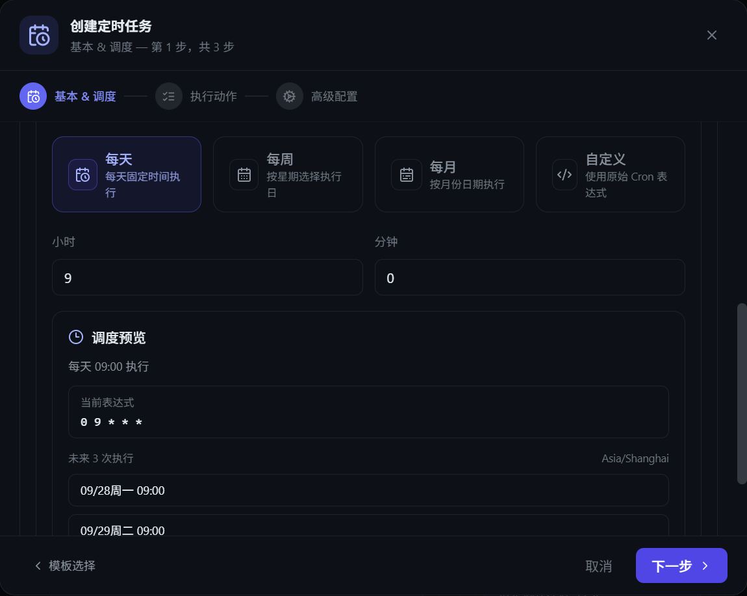Switch to the 基本 & 调度 step label
This screenshot has width=747, height=596.
85,96
